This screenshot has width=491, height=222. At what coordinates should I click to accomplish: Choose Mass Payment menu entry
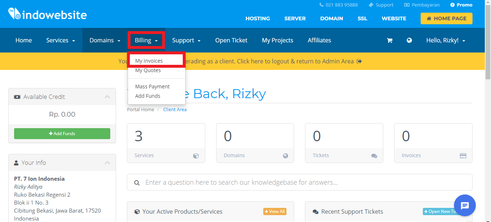[152, 87]
